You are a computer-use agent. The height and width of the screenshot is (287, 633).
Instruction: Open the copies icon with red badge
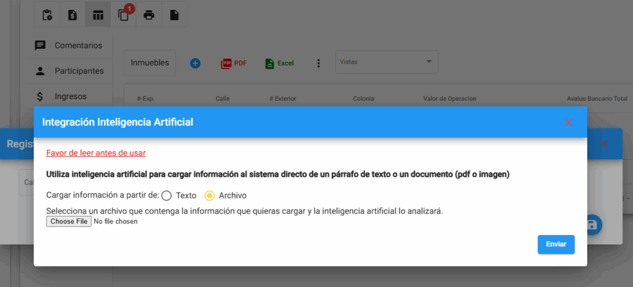[x=124, y=15]
